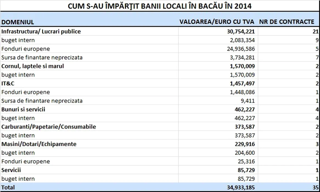
Task: Select the NR DE CONTRACTE column header
Action: tap(287, 22)
